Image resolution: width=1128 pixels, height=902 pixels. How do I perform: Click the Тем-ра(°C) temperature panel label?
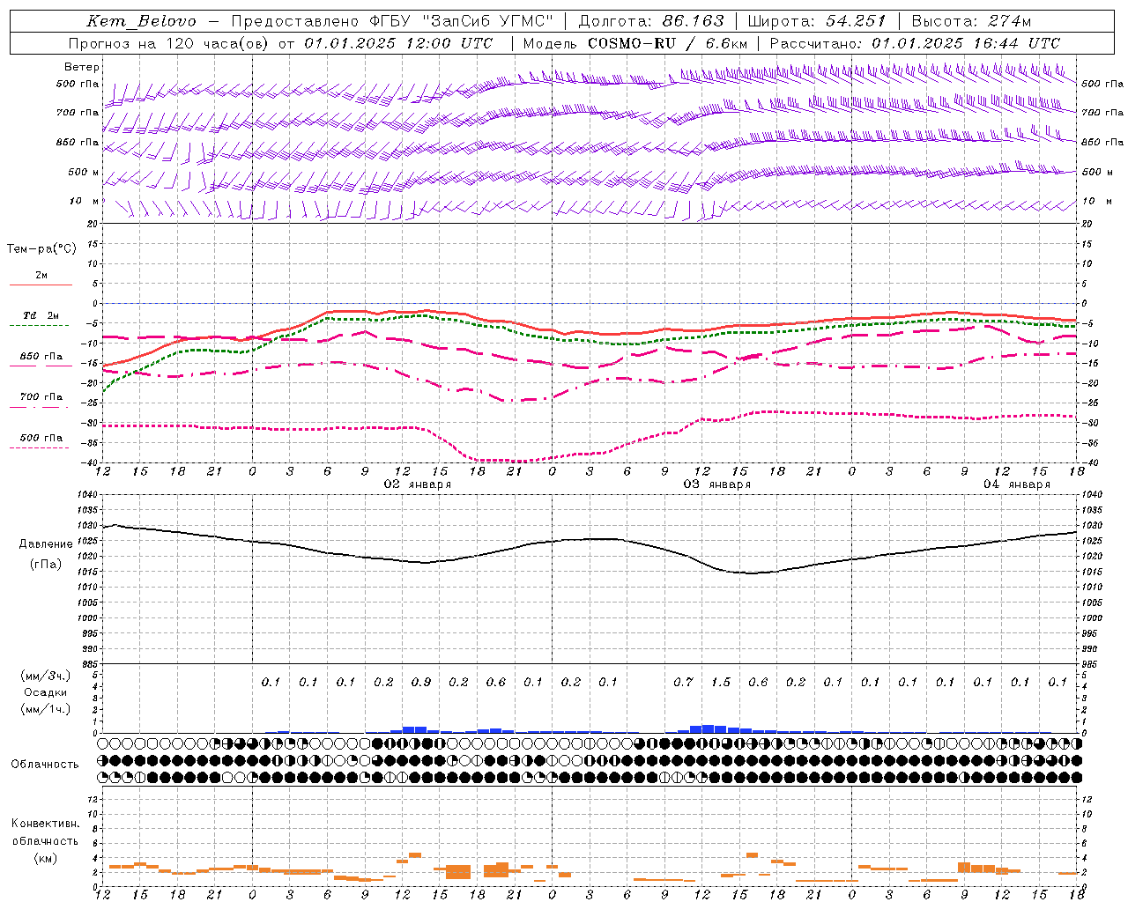[x=41, y=249]
